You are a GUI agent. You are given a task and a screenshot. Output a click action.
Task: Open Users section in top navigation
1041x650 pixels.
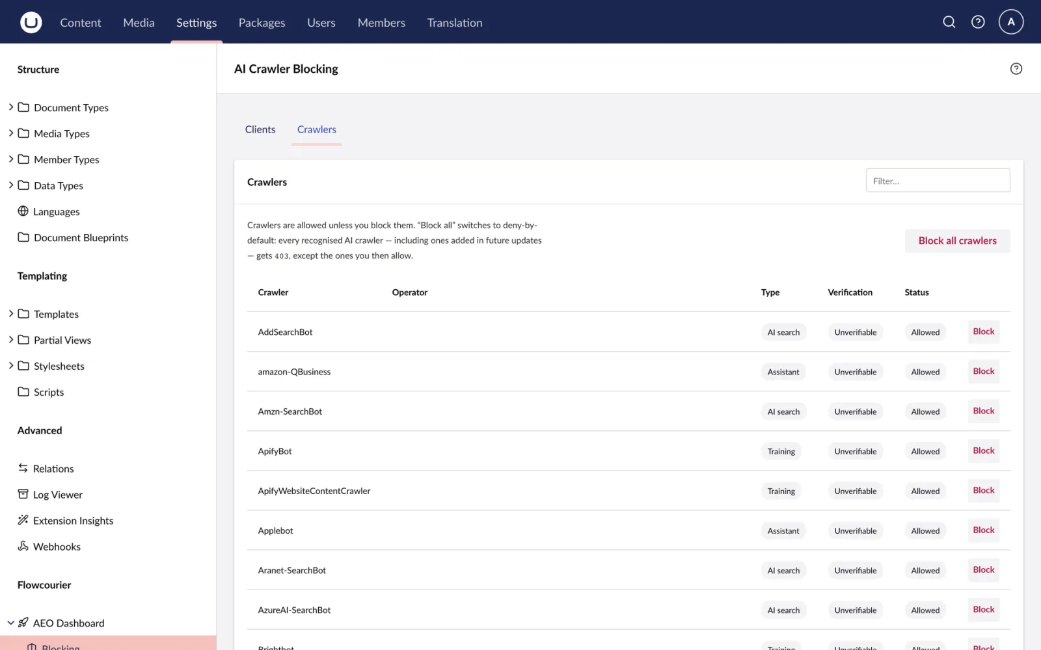tap(321, 23)
